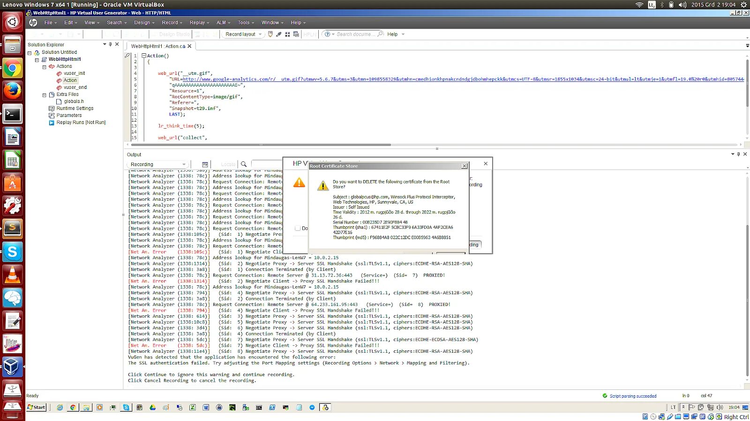Close the Action.c editor tab
750x421 pixels.
[x=189, y=46]
